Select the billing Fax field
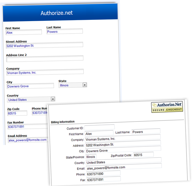Screen dimensions: 193x186 pyautogui.click(x=104, y=179)
